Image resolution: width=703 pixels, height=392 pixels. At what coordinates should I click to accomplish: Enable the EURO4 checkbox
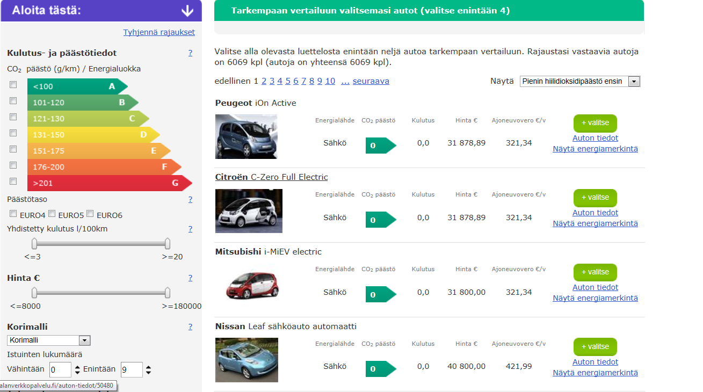13,214
